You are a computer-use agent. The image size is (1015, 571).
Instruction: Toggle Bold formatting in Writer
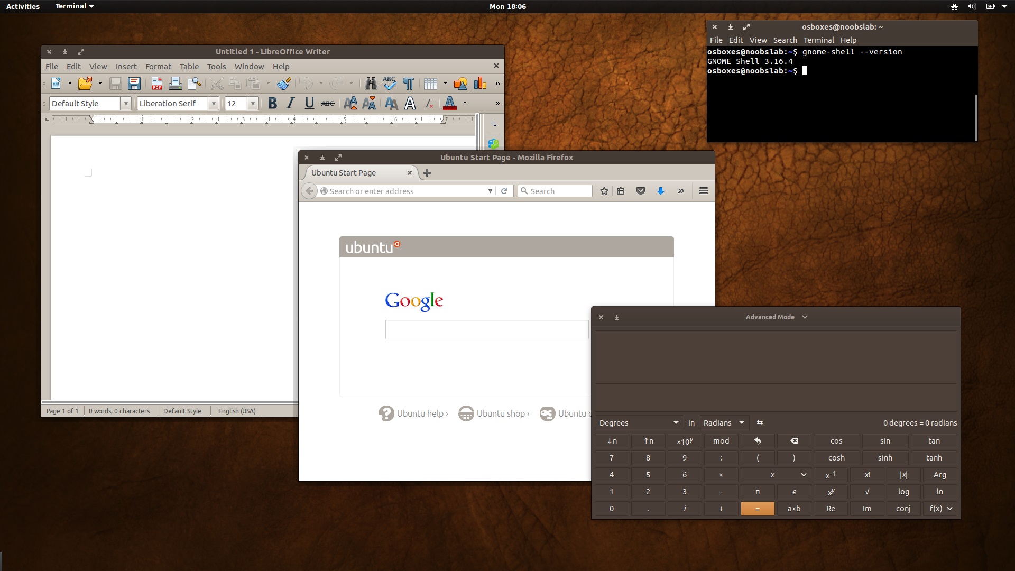point(272,103)
